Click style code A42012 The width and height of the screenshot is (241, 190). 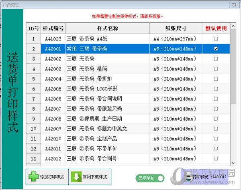point(53,159)
